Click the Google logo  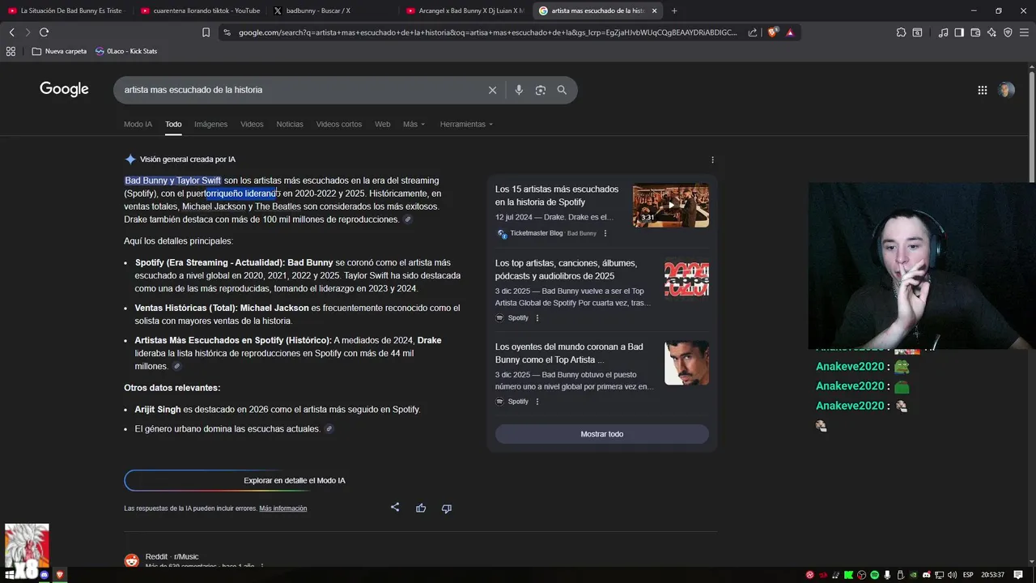[64, 89]
